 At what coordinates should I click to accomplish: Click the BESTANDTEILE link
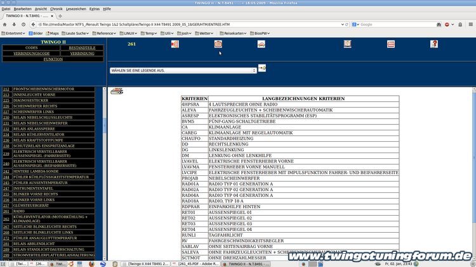pos(82,48)
